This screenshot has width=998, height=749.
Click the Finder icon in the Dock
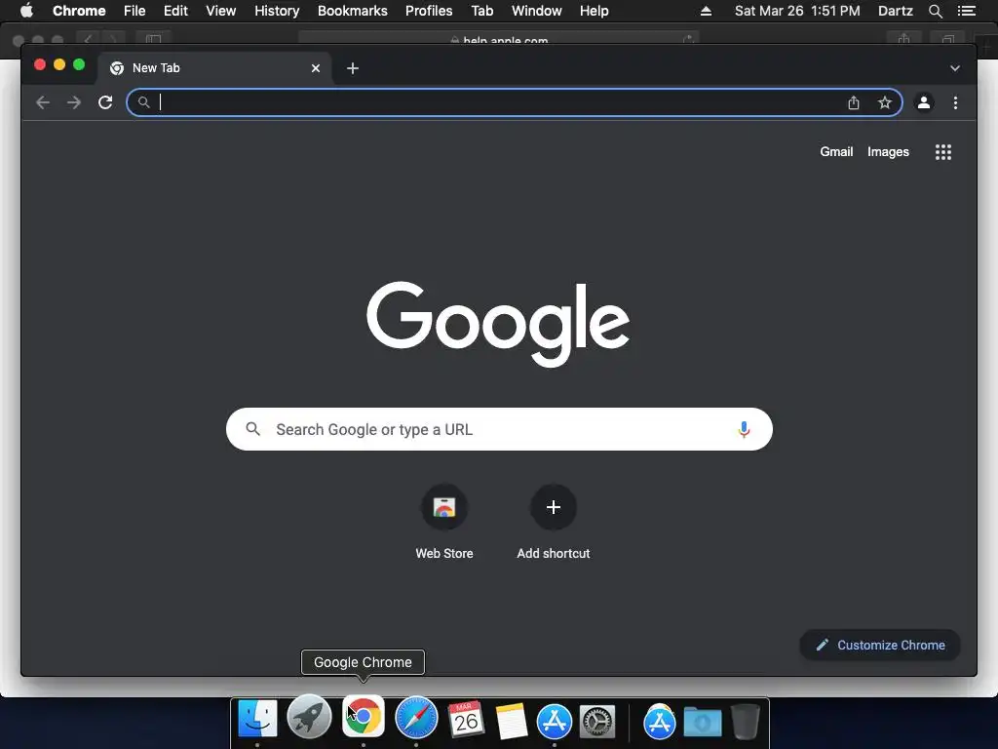[257, 720]
